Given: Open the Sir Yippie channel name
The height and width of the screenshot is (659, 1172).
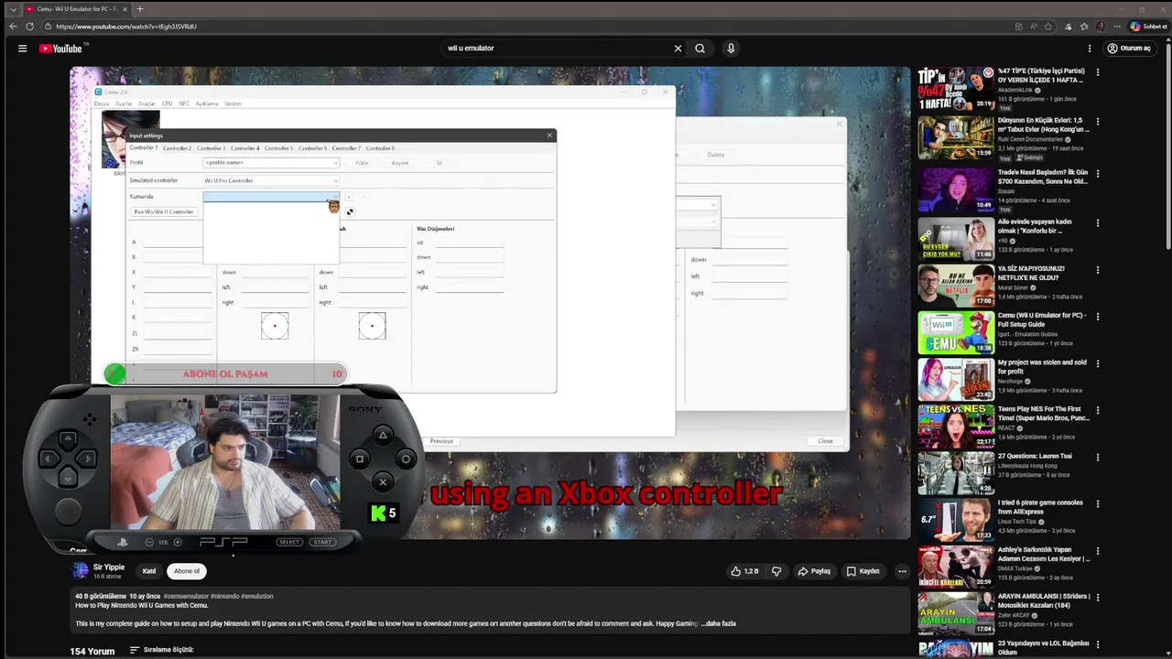Looking at the screenshot, I should pyautogui.click(x=109, y=567).
